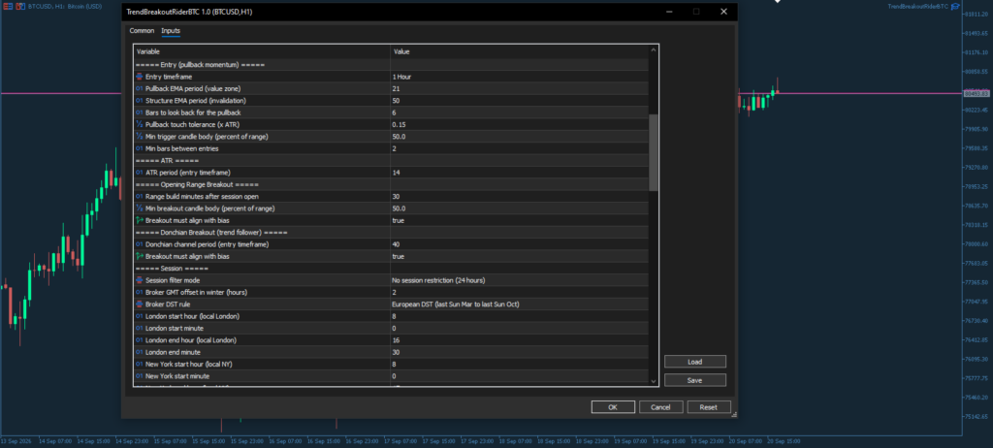Click the icon beside Range build minutes after session open
This screenshot has width=993, height=448.
coord(140,197)
